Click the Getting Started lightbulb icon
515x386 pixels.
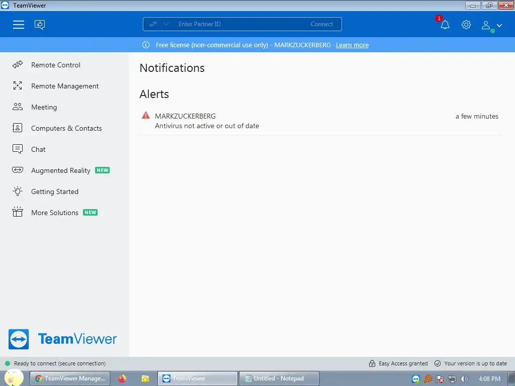coord(18,191)
